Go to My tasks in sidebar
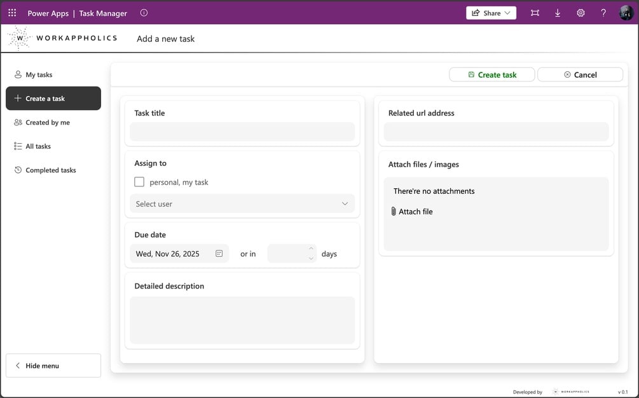 coord(39,75)
